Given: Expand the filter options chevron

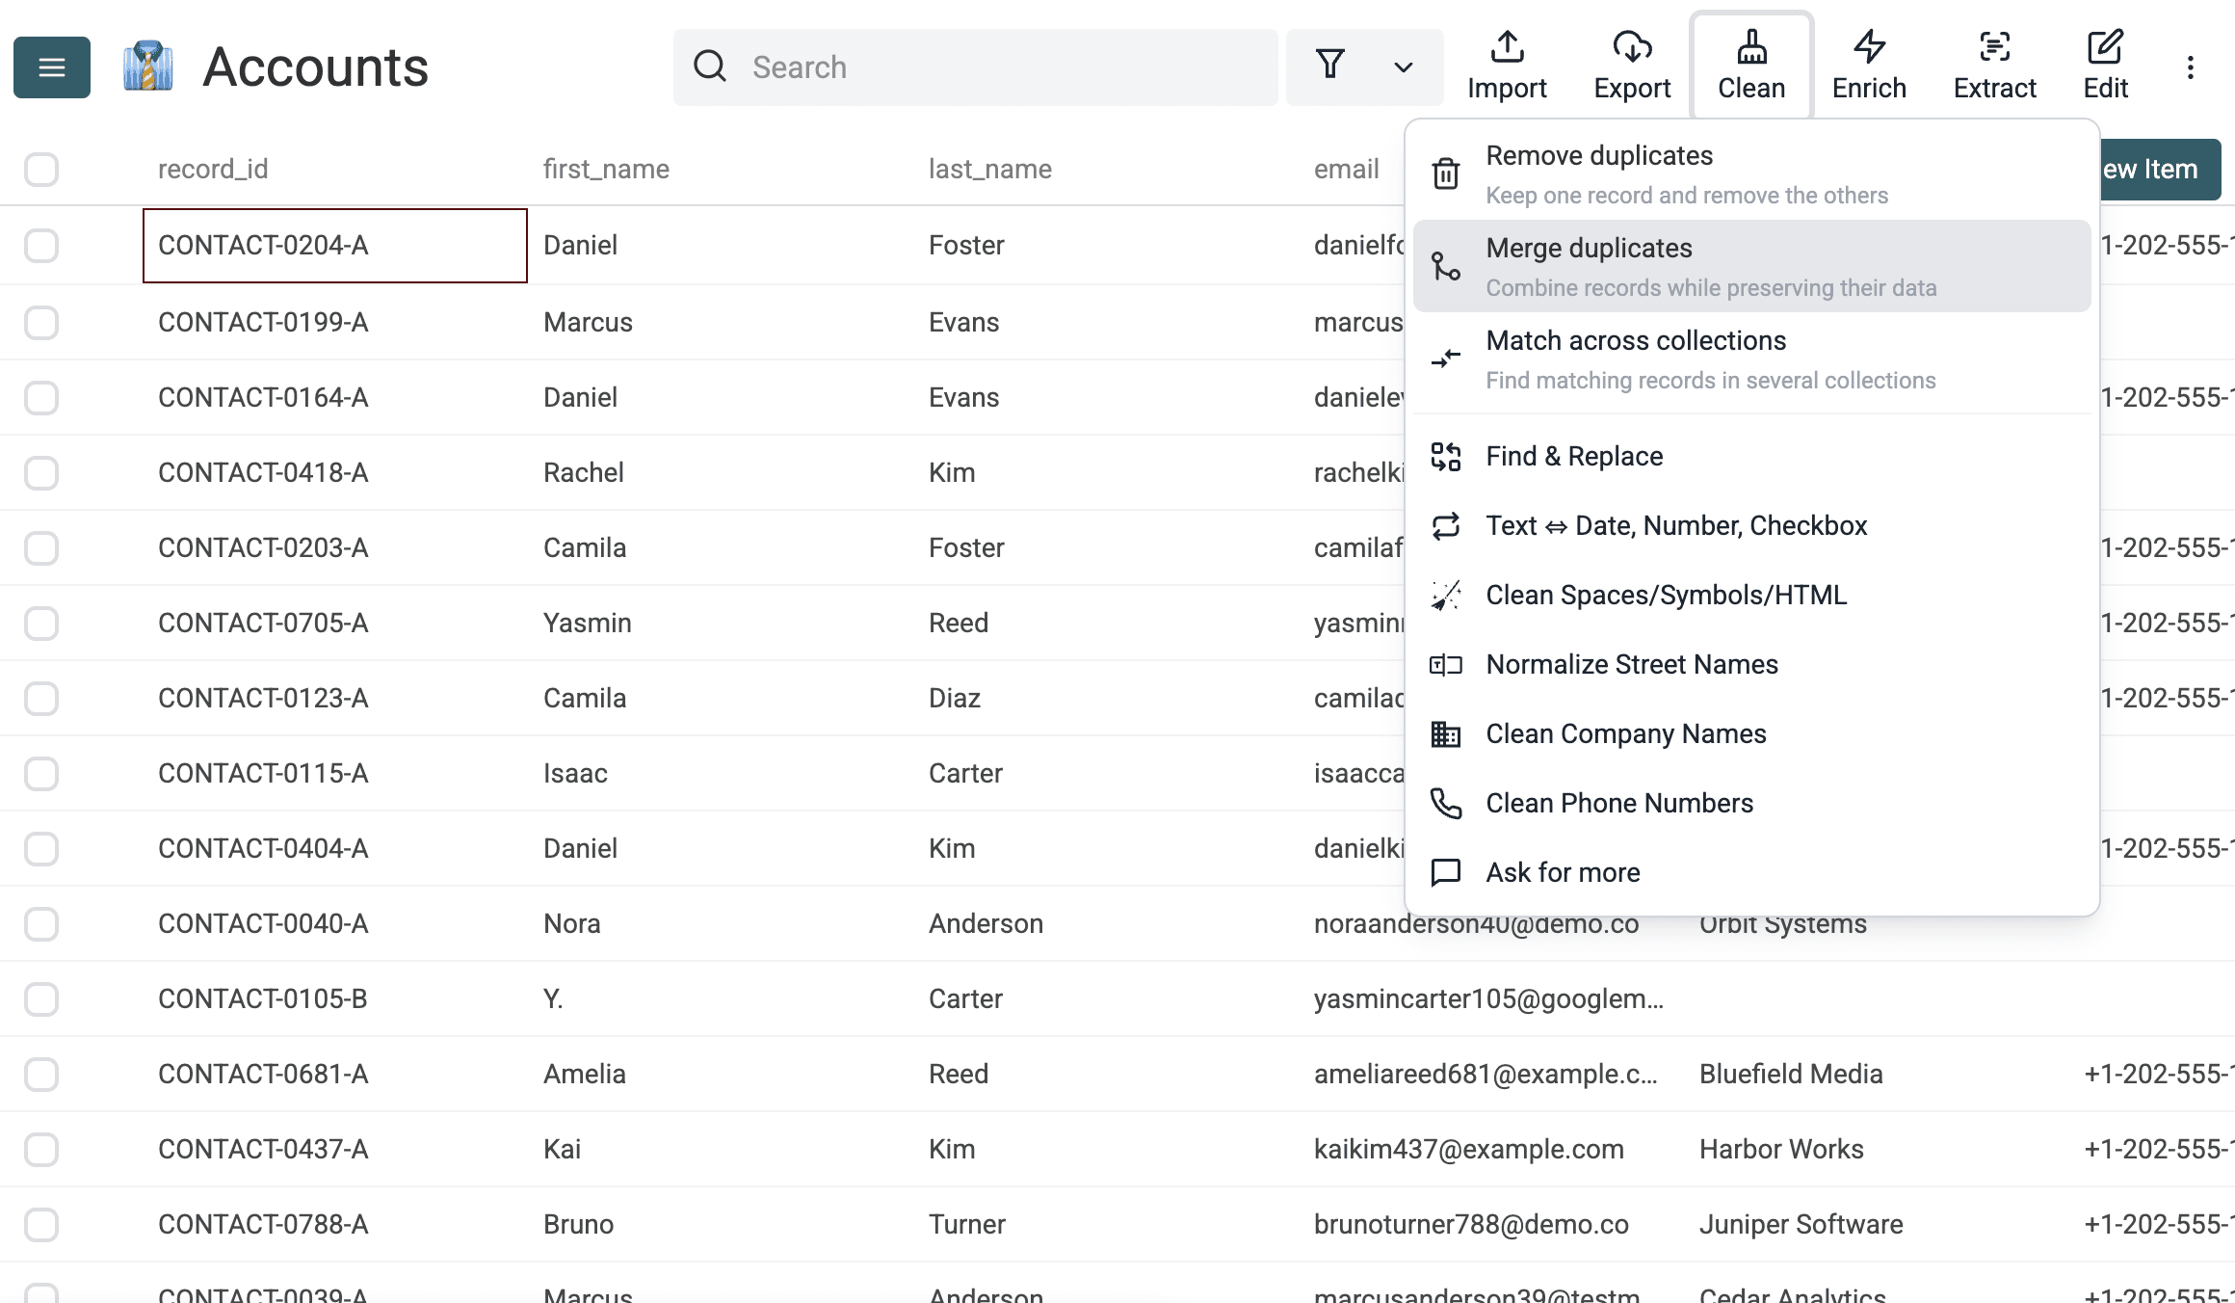Looking at the screenshot, I should point(1404,67).
